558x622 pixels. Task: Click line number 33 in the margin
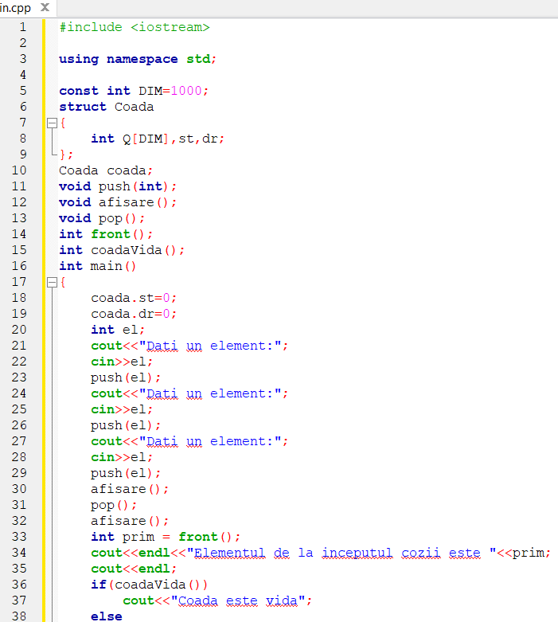pos(19,537)
